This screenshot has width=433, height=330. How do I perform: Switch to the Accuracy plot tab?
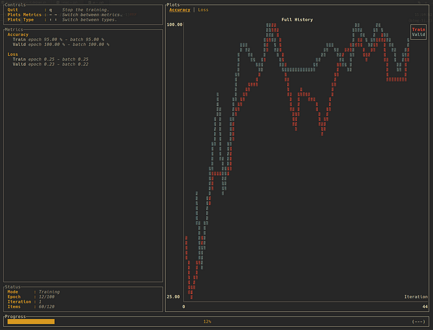click(180, 10)
